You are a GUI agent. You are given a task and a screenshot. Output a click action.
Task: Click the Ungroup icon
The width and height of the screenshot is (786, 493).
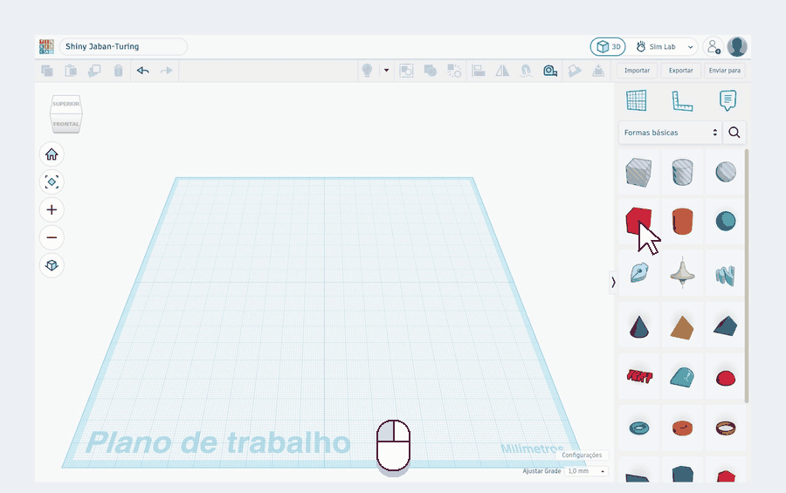tap(454, 71)
